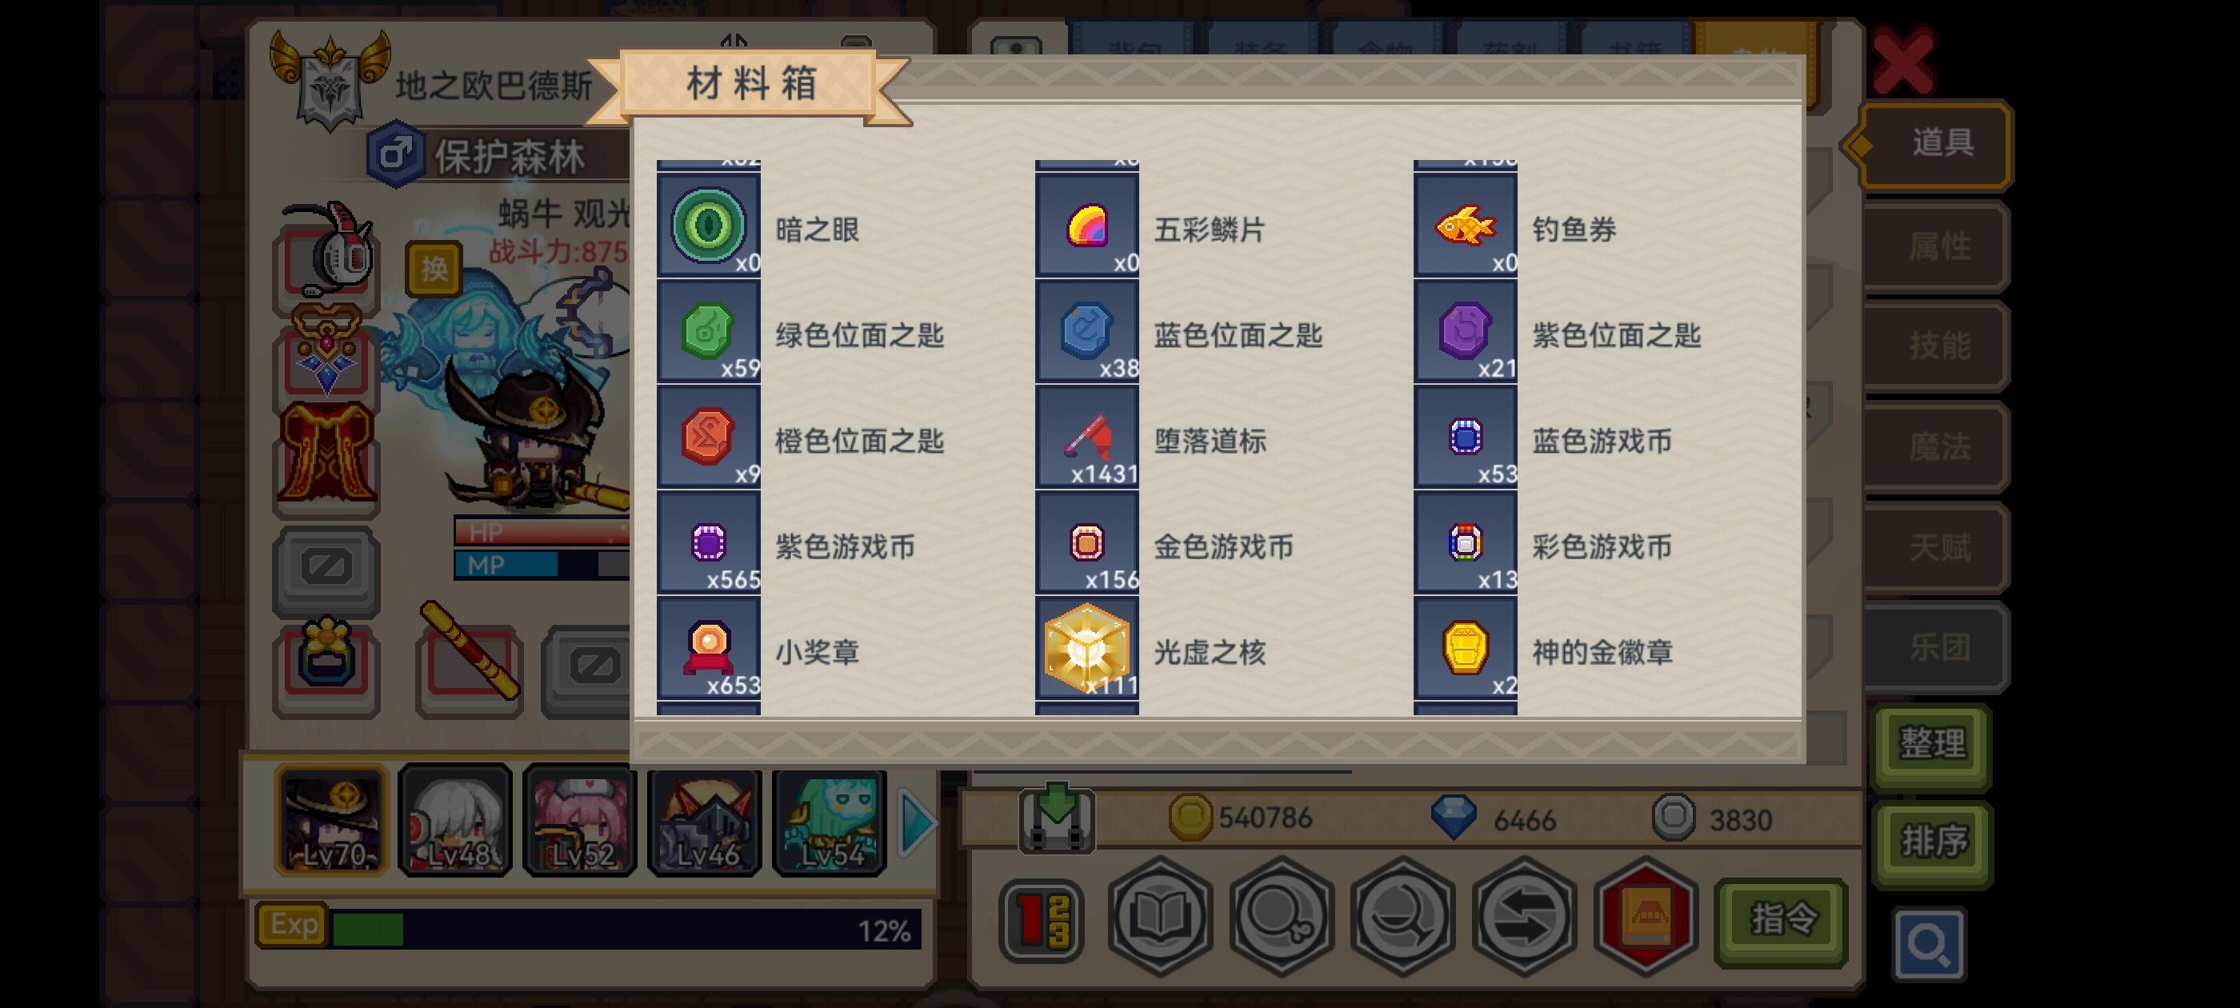Viewport: 2240px width, 1008px height.
Task: Open the magnifier search icon at bottom right
Action: pos(1928,944)
